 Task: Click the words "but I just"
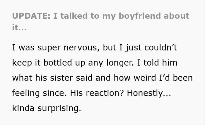[x=115, y=48]
